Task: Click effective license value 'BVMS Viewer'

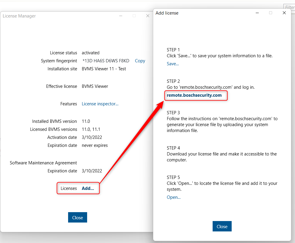Action: coord(95,86)
